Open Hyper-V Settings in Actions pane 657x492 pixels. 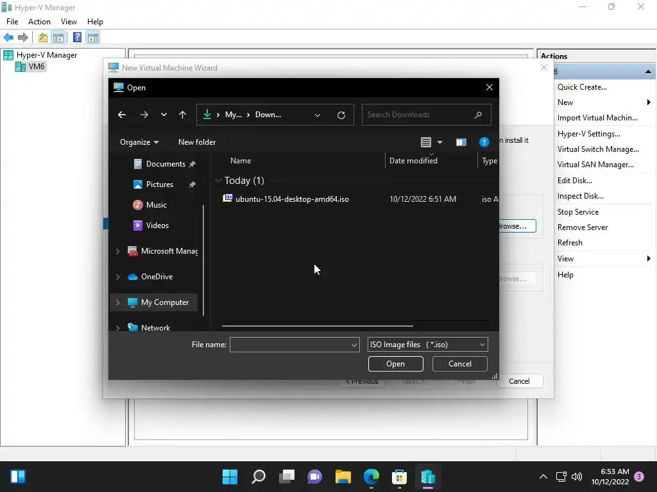pos(589,134)
